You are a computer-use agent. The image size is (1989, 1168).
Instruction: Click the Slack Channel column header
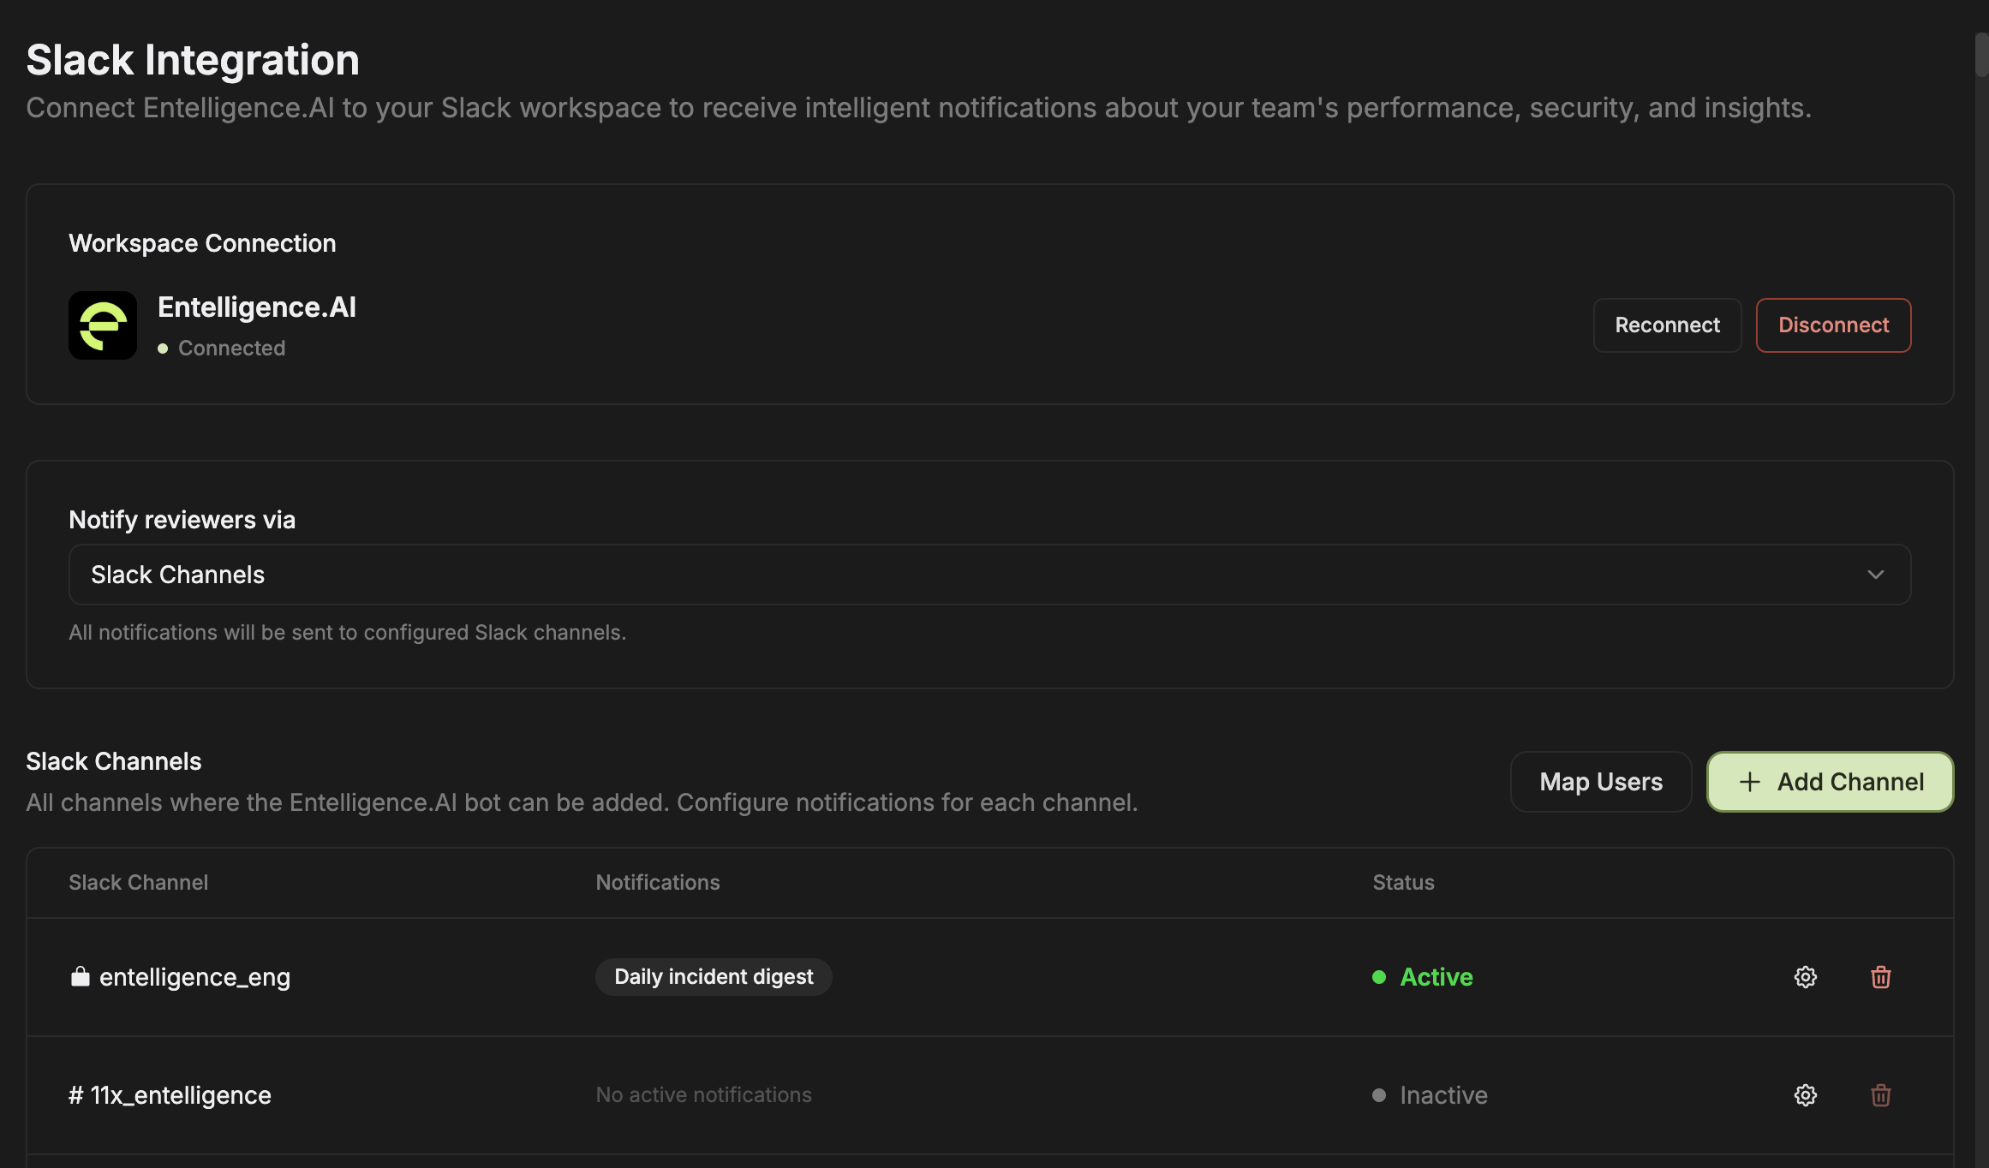[138, 883]
